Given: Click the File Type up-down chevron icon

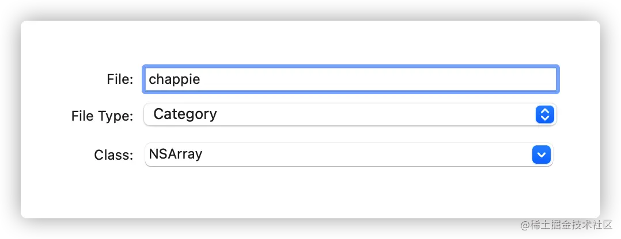Looking at the screenshot, I should click(x=544, y=114).
